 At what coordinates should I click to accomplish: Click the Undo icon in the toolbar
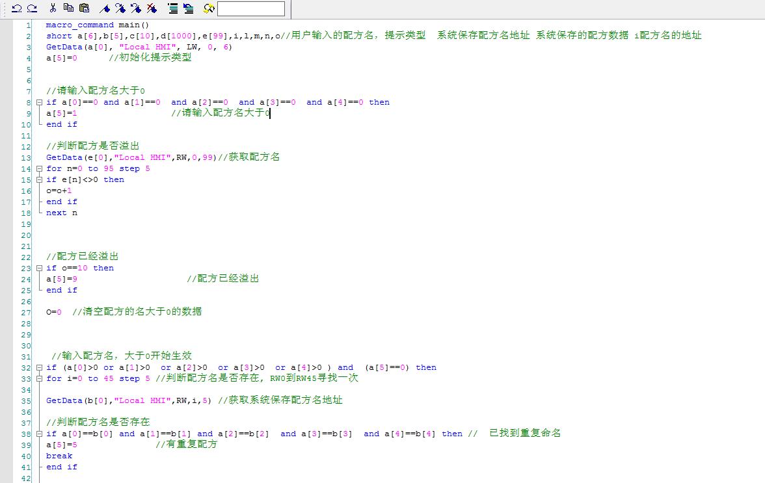[x=17, y=8]
